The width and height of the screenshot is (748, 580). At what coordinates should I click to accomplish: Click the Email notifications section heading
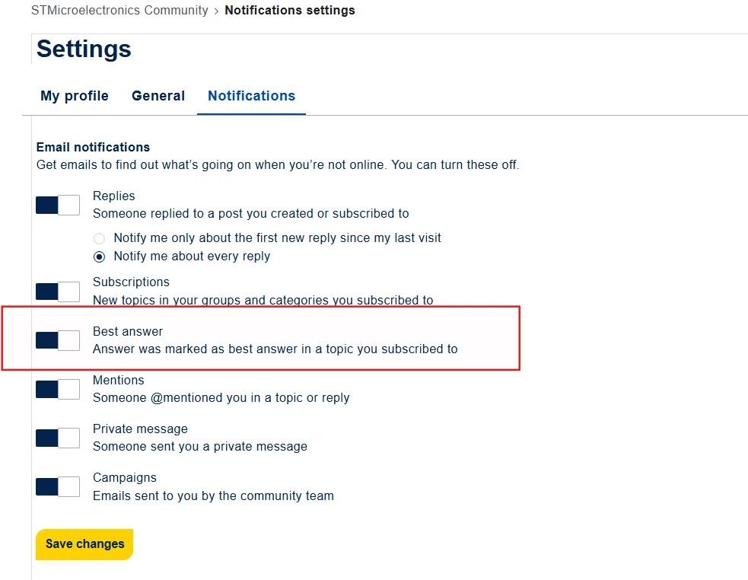tap(93, 147)
